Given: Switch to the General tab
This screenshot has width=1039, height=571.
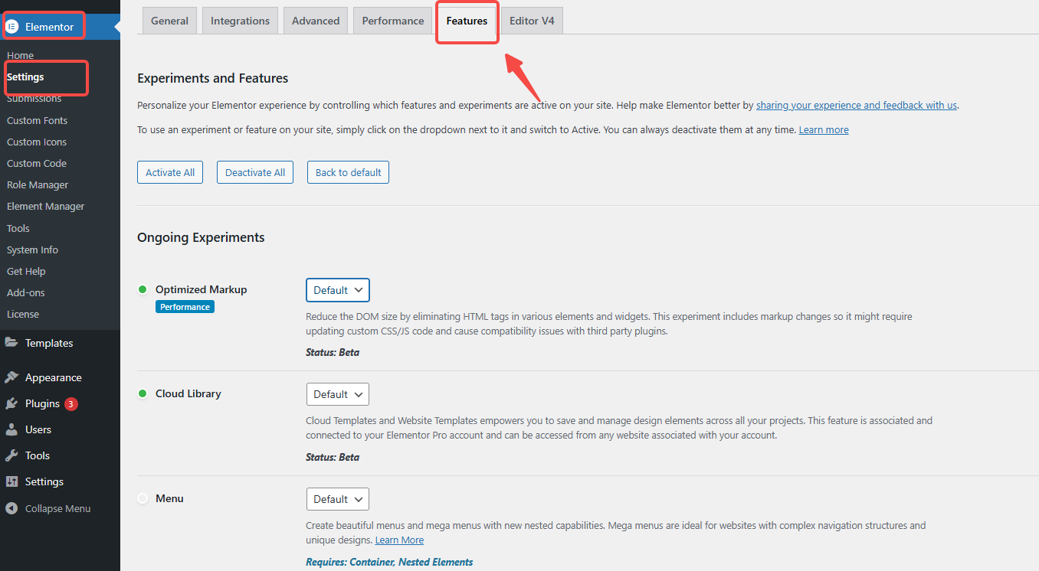Looking at the screenshot, I should [169, 20].
